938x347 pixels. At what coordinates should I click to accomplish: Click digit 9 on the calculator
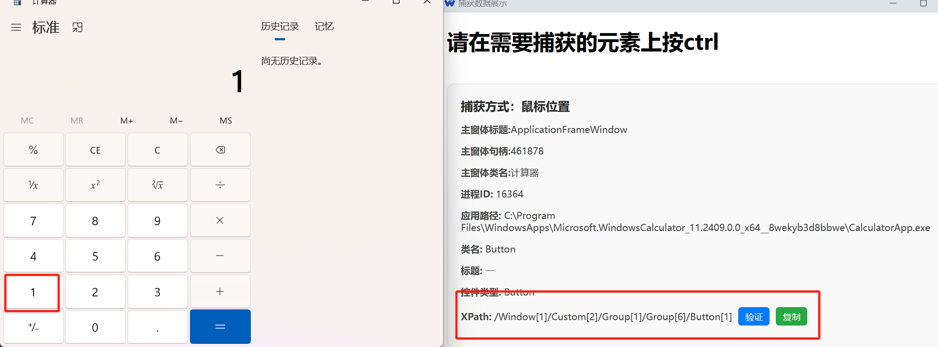point(157,220)
